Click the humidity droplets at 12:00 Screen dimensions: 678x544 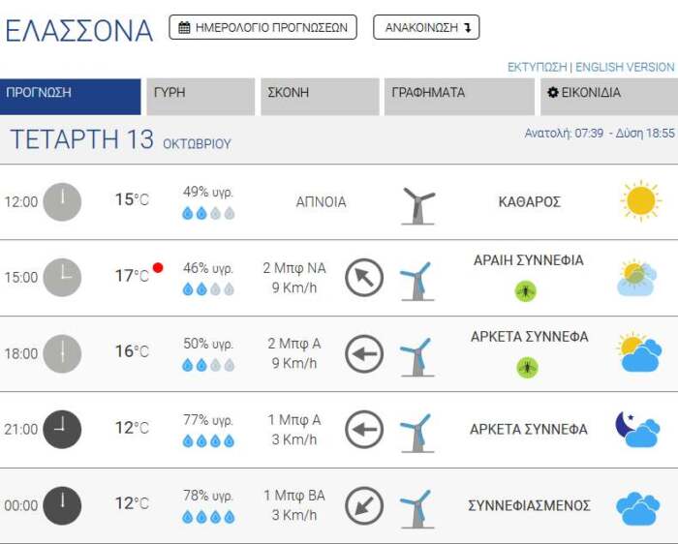(208, 213)
